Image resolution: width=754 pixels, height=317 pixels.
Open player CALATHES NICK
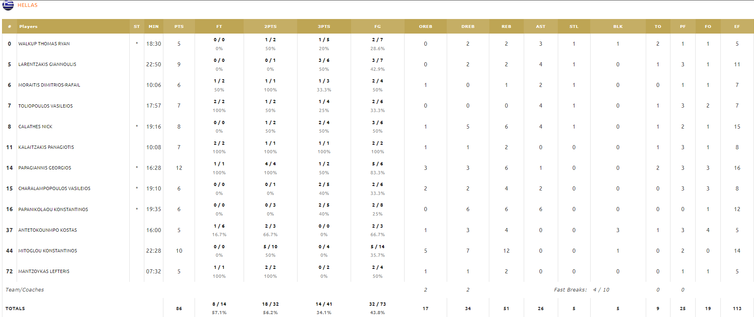point(35,127)
